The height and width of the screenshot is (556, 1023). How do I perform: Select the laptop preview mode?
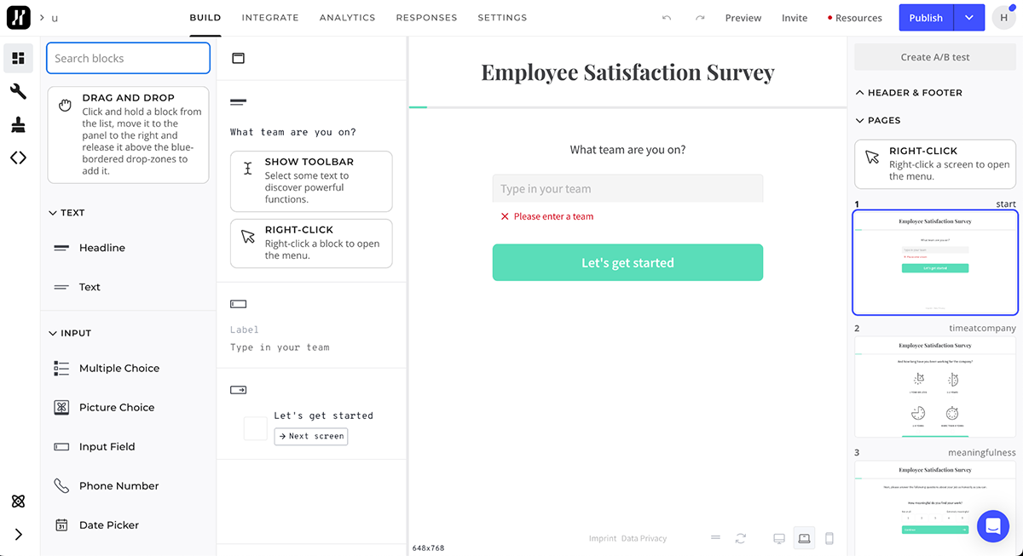(803, 538)
